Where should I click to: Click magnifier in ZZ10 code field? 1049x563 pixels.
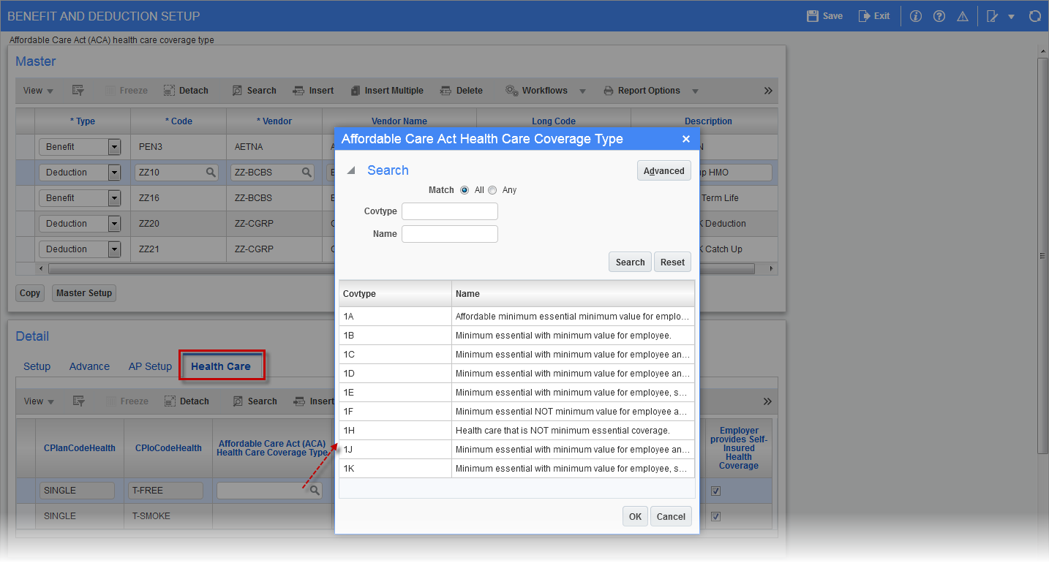(211, 173)
